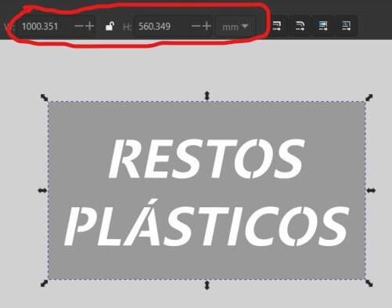Screen dimensions: 392x308
Task: Click the right-side horizontal scale handle
Action: [x=371, y=190]
